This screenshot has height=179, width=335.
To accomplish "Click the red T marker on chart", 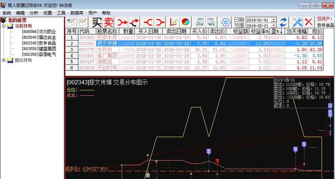I will tap(217, 161).
